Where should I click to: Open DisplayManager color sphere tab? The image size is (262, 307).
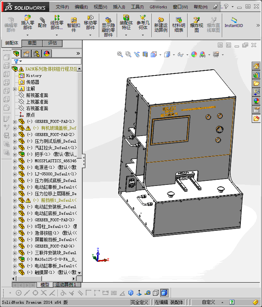(x=47, y=54)
